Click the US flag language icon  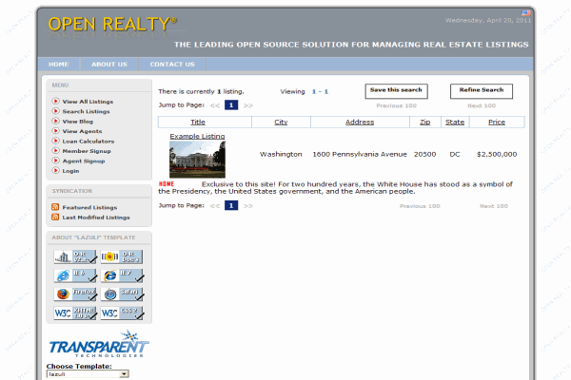click(x=526, y=12)
